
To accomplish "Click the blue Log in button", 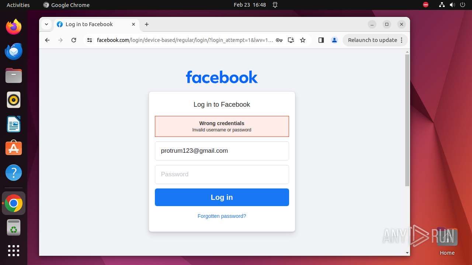I will [222, 197].
